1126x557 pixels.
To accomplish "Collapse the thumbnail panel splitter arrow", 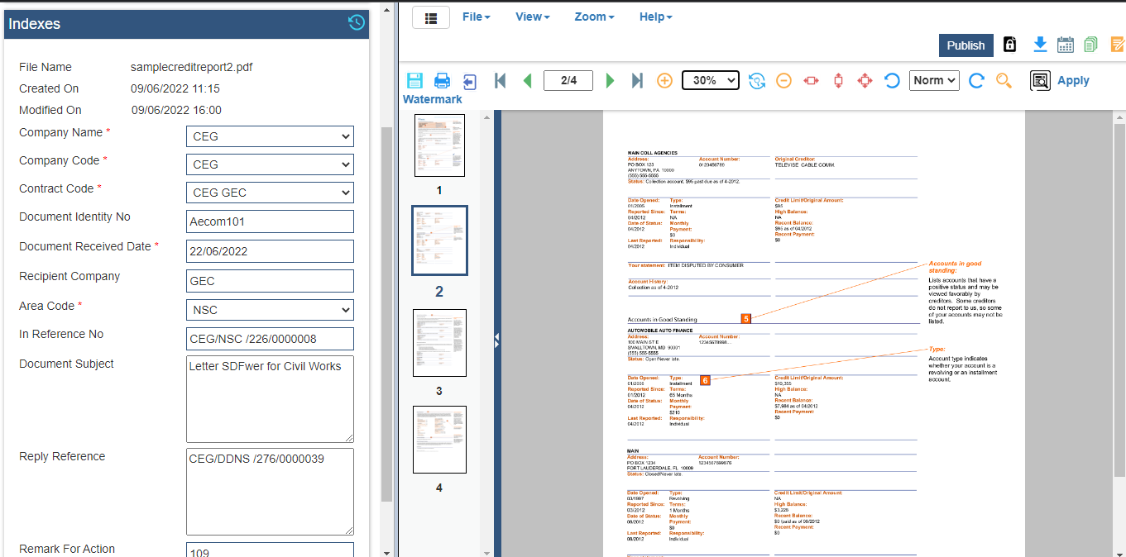I will point(497,338).
